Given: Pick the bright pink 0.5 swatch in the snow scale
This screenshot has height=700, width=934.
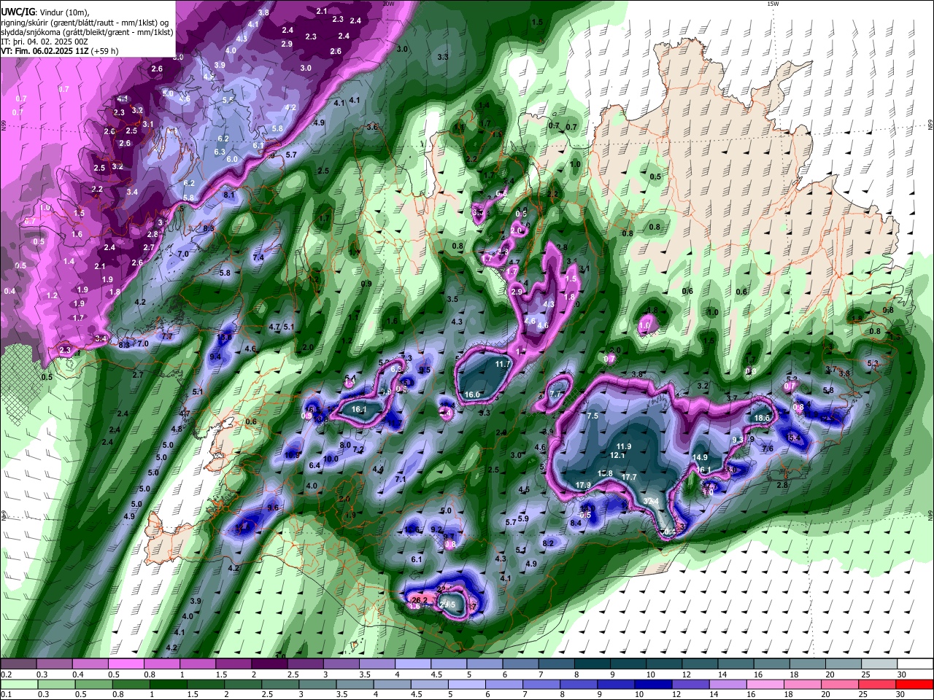Looking at the screenshot, I should 126,664.
